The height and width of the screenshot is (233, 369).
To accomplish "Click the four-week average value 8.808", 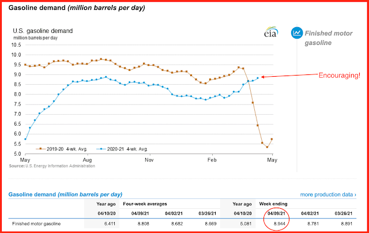I will 144,224.
